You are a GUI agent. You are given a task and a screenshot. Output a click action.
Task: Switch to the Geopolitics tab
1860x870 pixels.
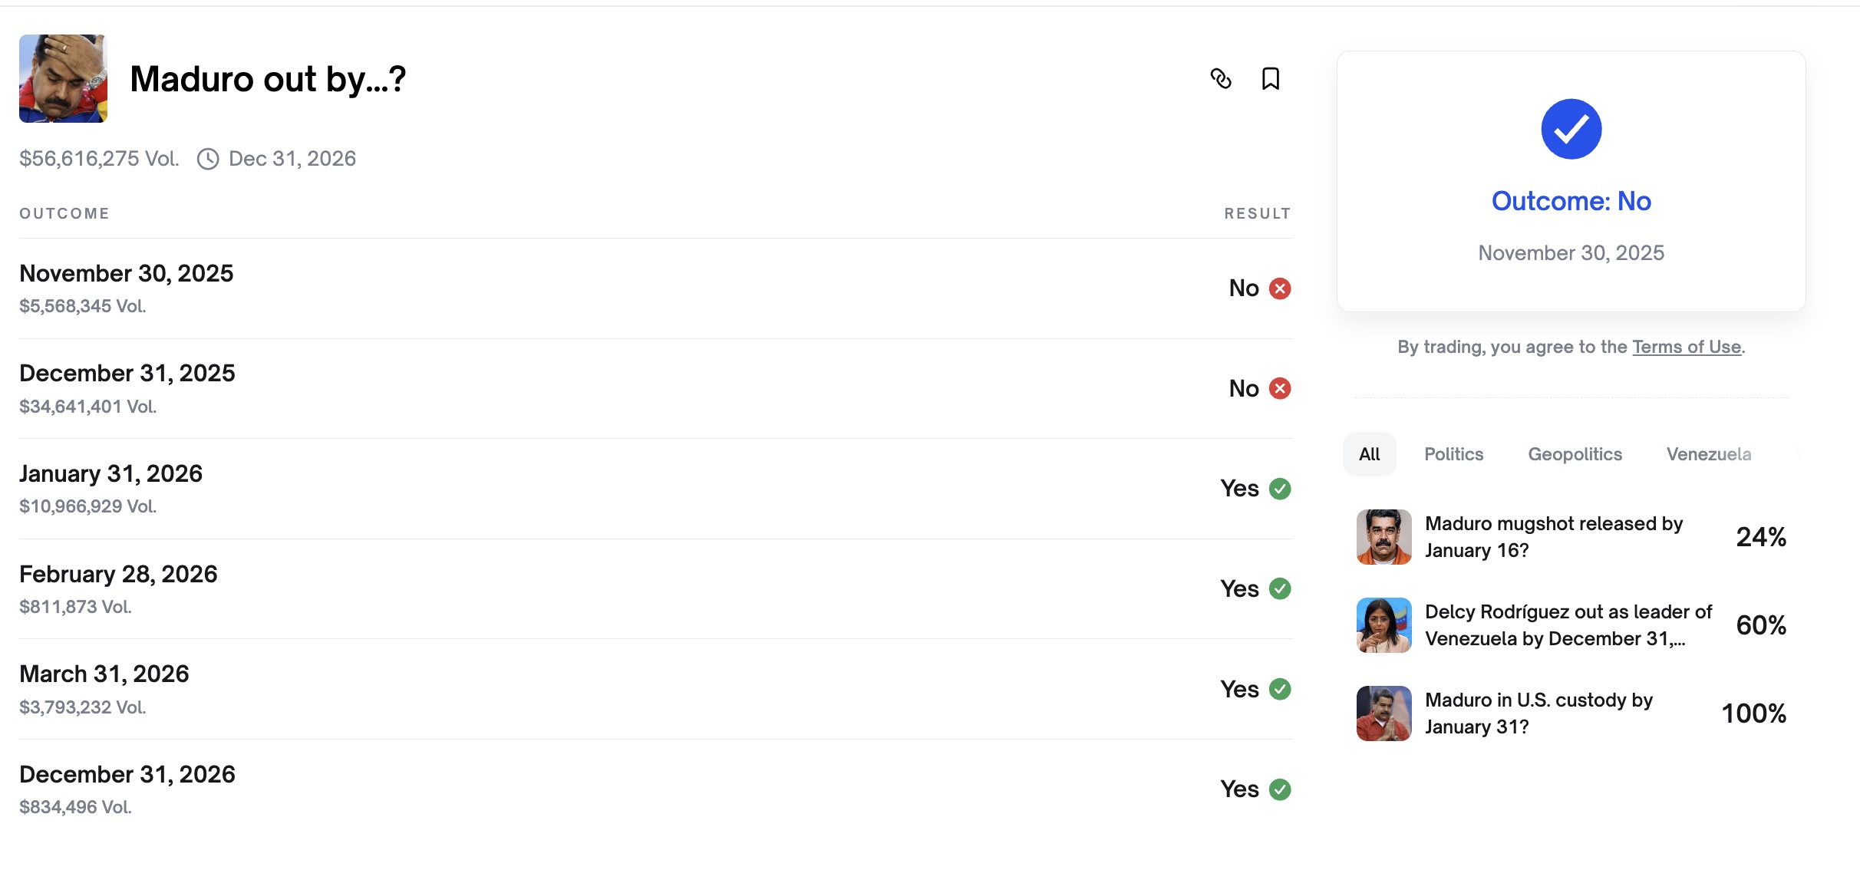point(1575,454)
